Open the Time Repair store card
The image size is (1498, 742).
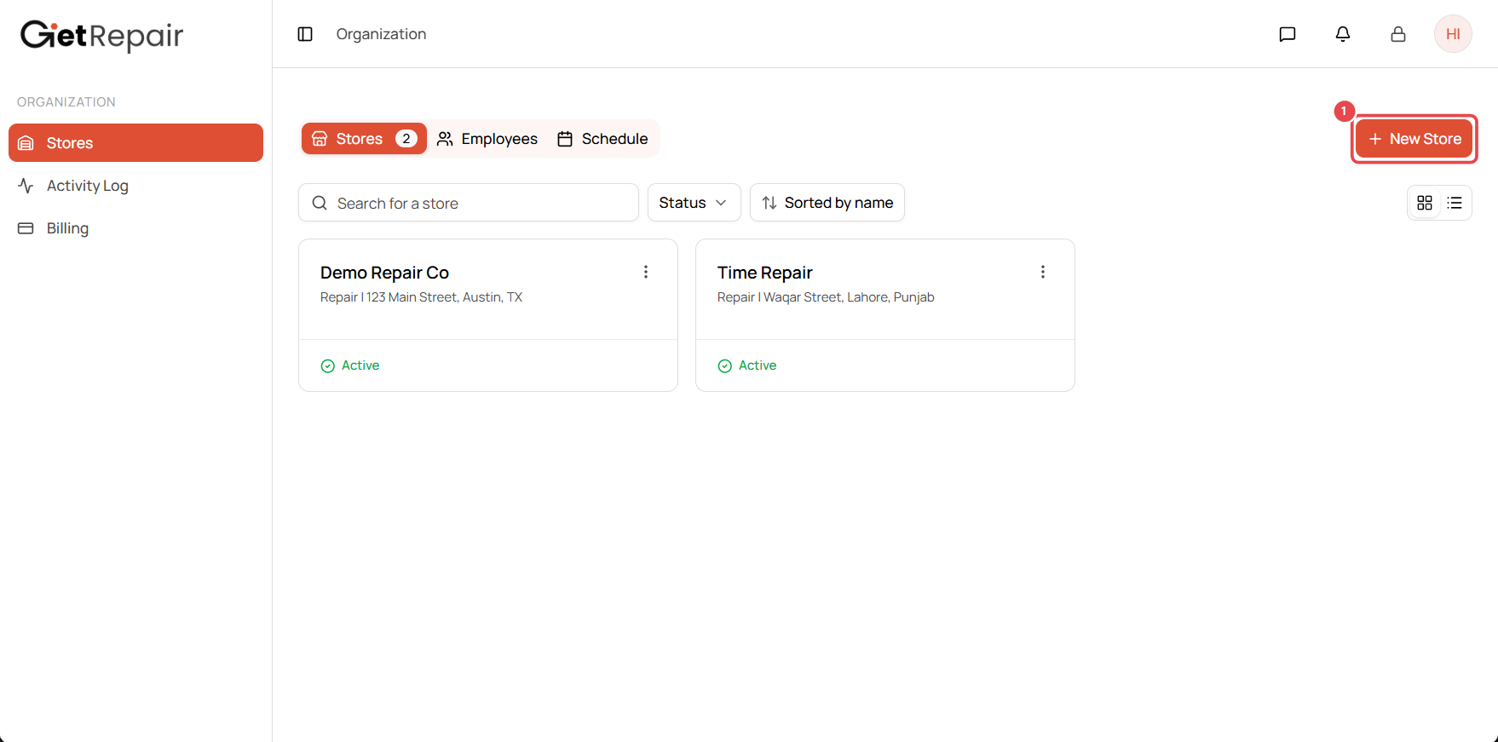coord(885,315)
